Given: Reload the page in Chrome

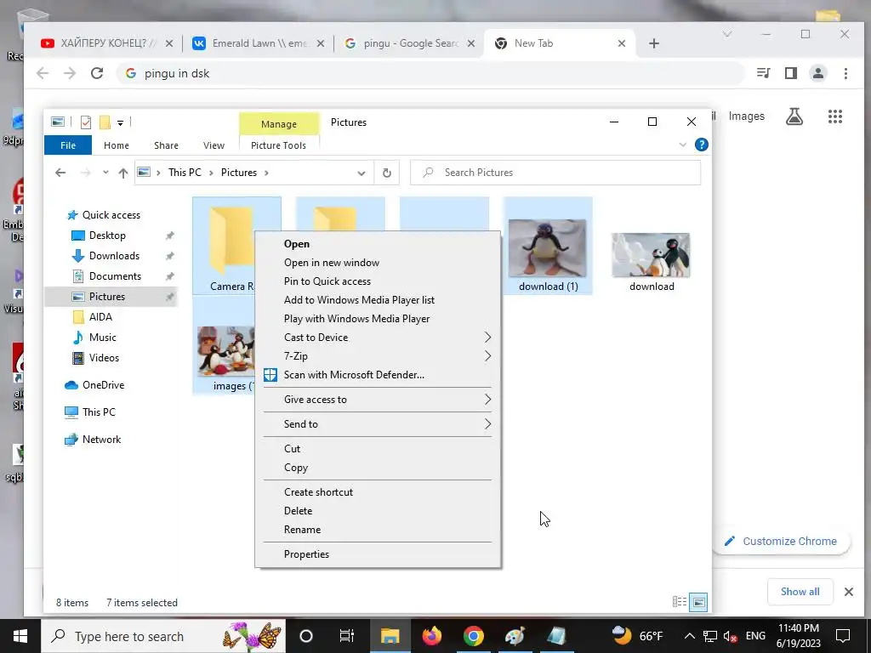Looking at the screenshot, I should pyautogui.click(x=97, y=73).
